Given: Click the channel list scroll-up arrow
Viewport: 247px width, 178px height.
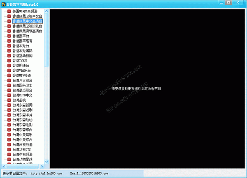Looking at the screenshot, I should coord(47,11).
